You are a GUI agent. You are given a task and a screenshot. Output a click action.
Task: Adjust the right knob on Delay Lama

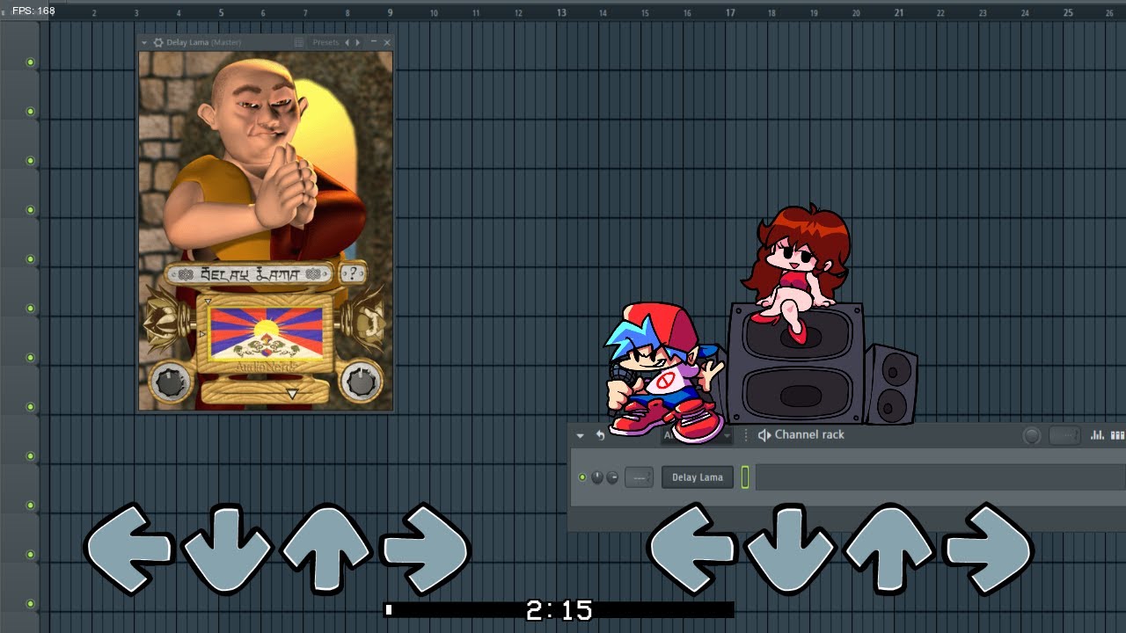point(360,382)
